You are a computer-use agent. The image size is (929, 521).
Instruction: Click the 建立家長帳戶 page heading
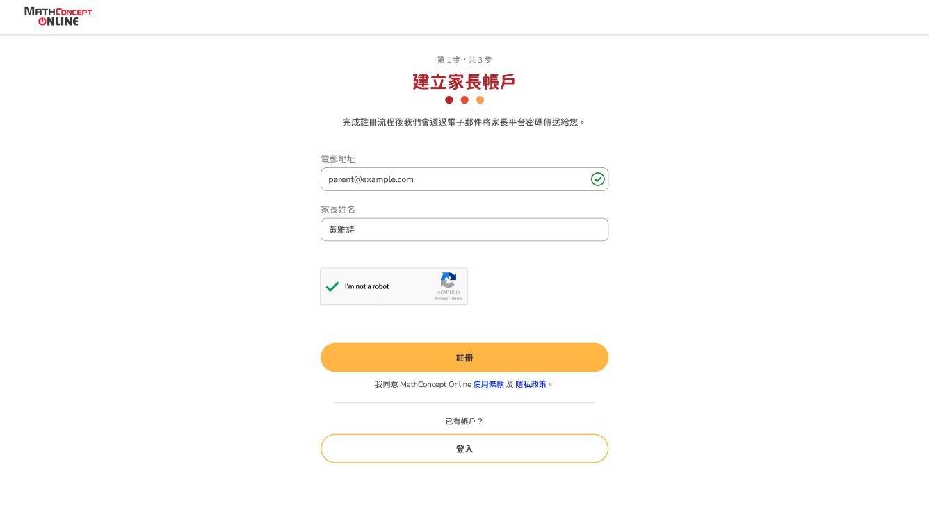(464, 81)
